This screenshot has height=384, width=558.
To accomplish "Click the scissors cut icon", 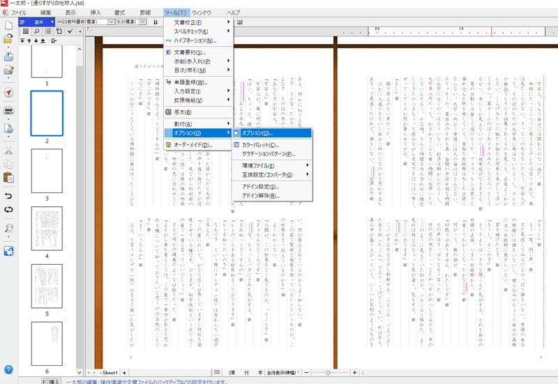I will (x=8, y=151).
